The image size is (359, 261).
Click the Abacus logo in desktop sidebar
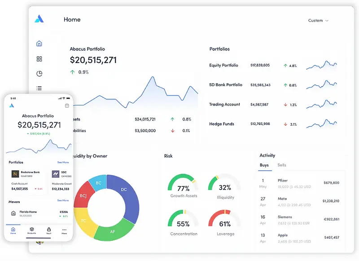click(39, 19)
